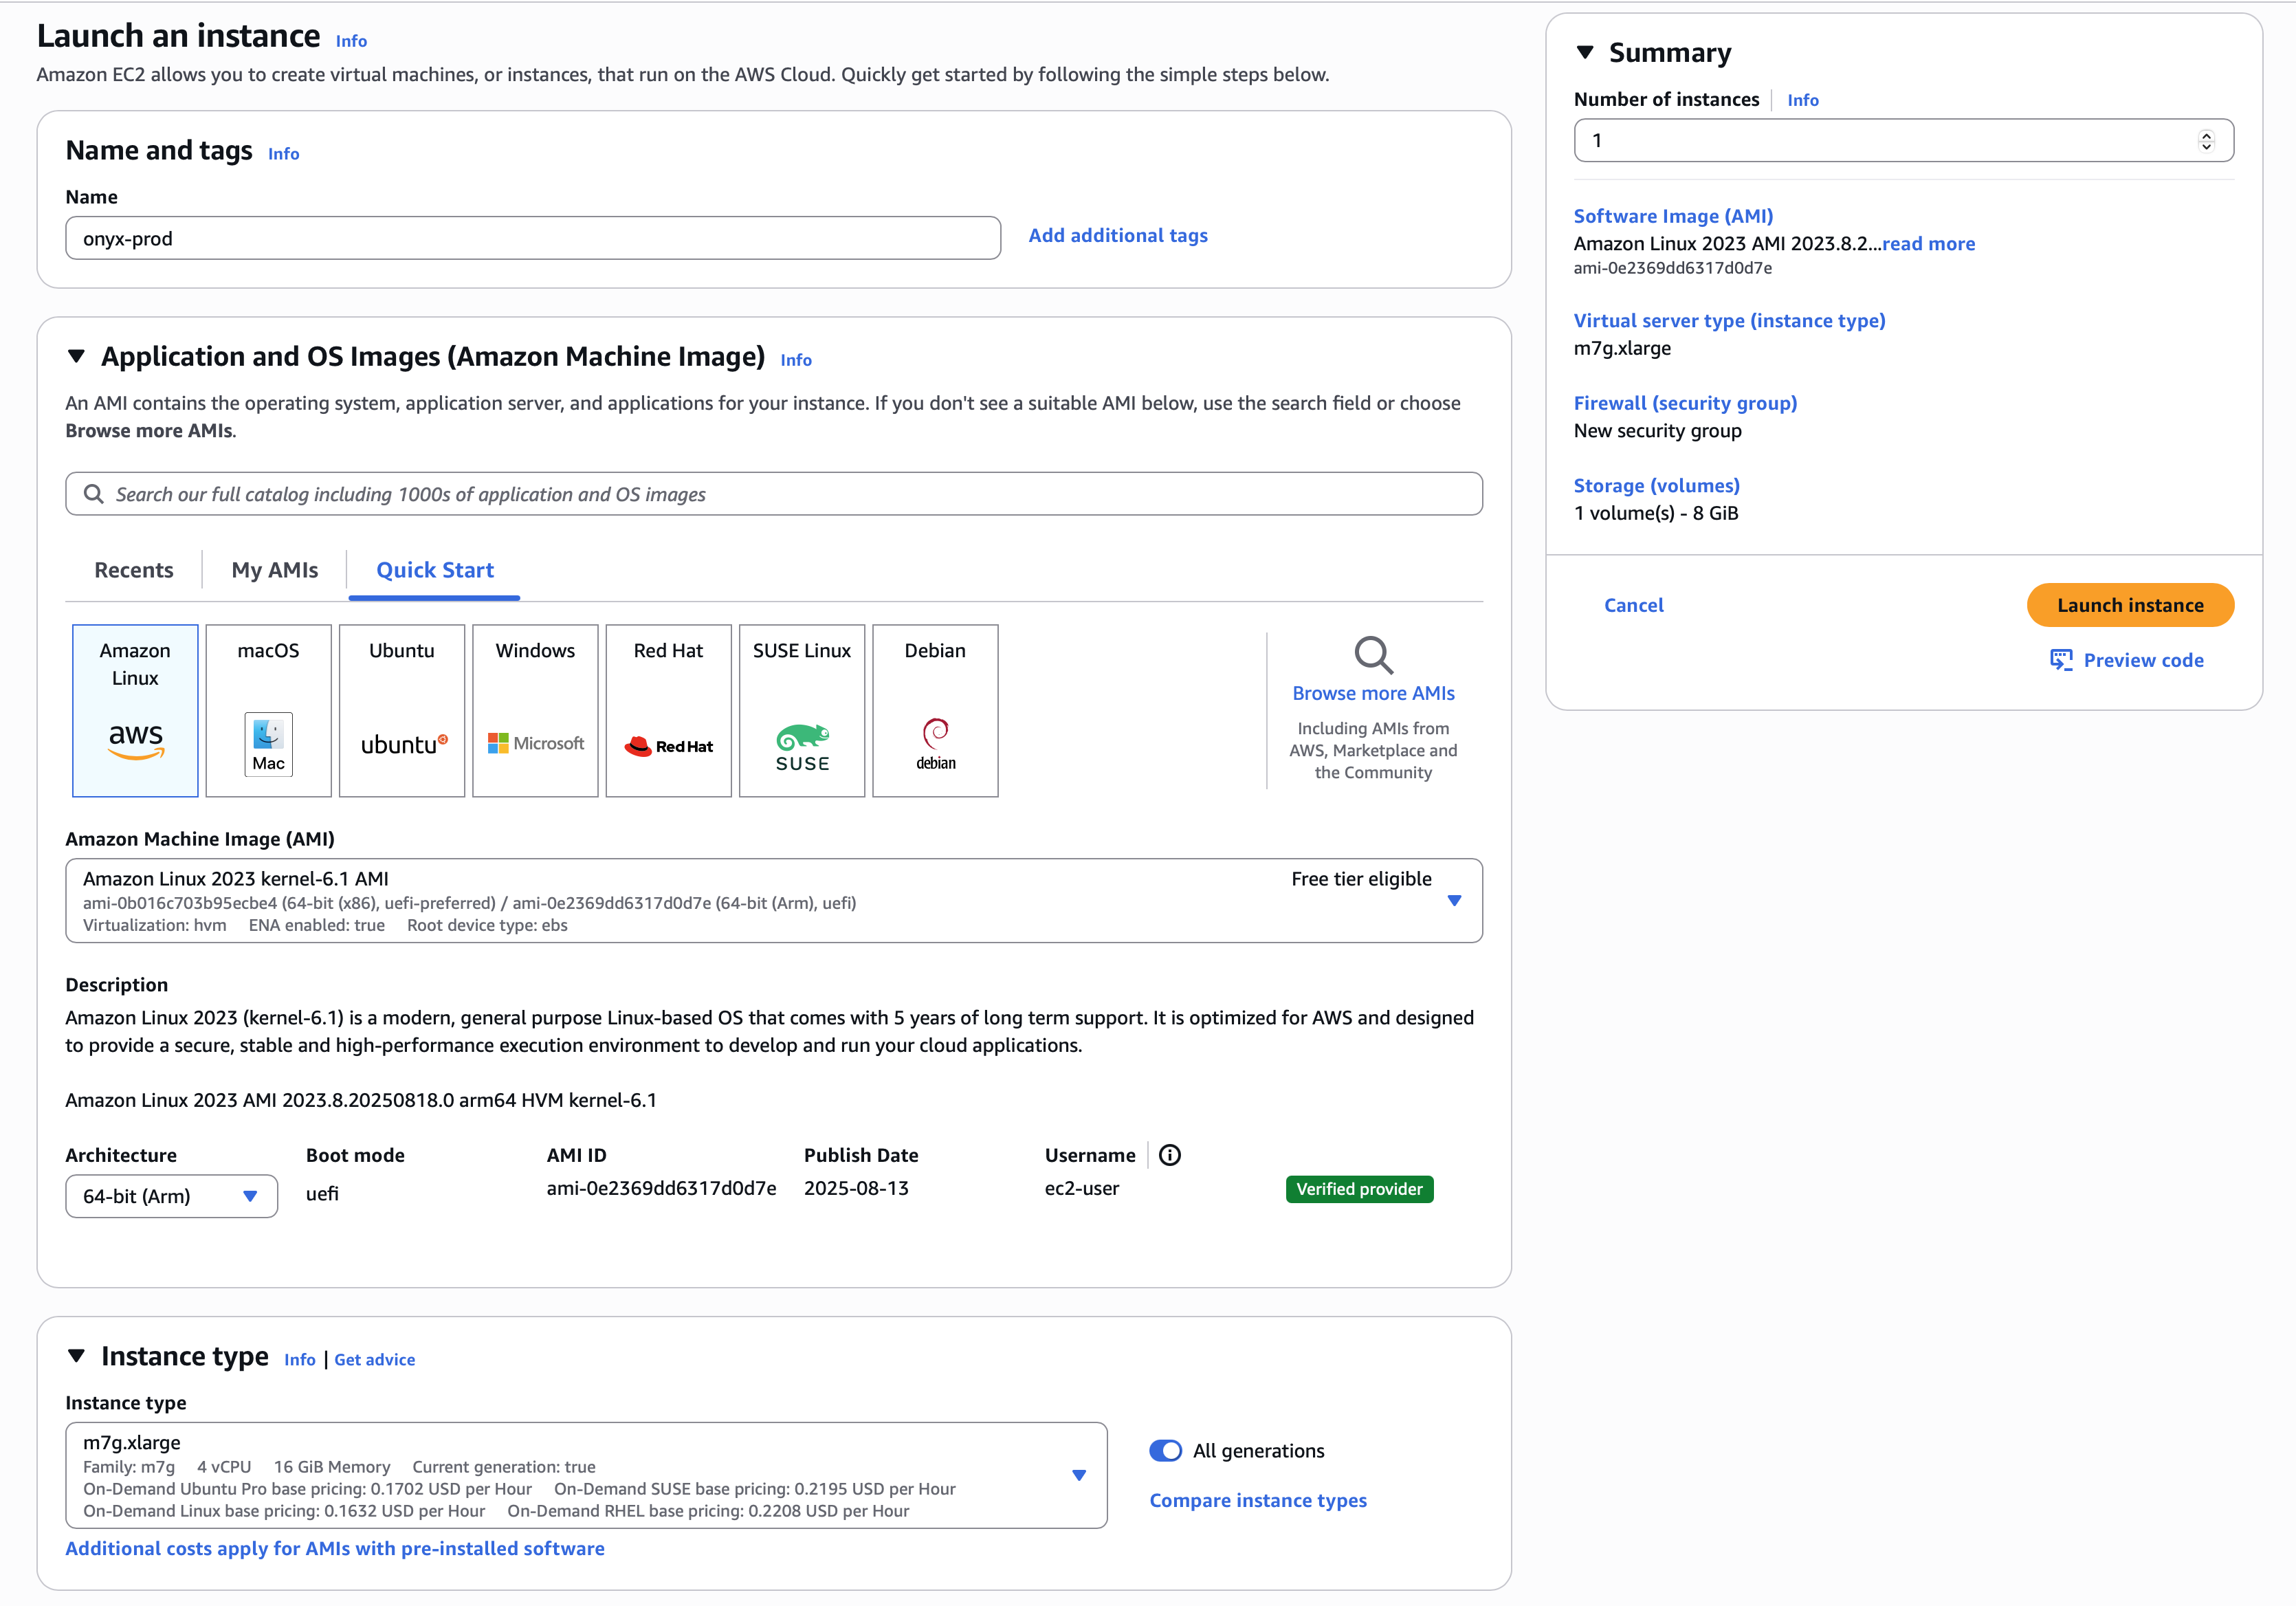Select the Ubuntu AMI card
2296x1606 pixels.
click(401, 710)
